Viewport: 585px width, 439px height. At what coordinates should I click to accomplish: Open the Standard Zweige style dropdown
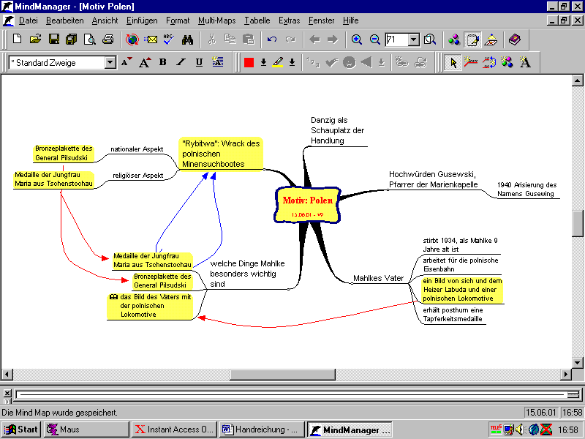(x=110, y=63)
